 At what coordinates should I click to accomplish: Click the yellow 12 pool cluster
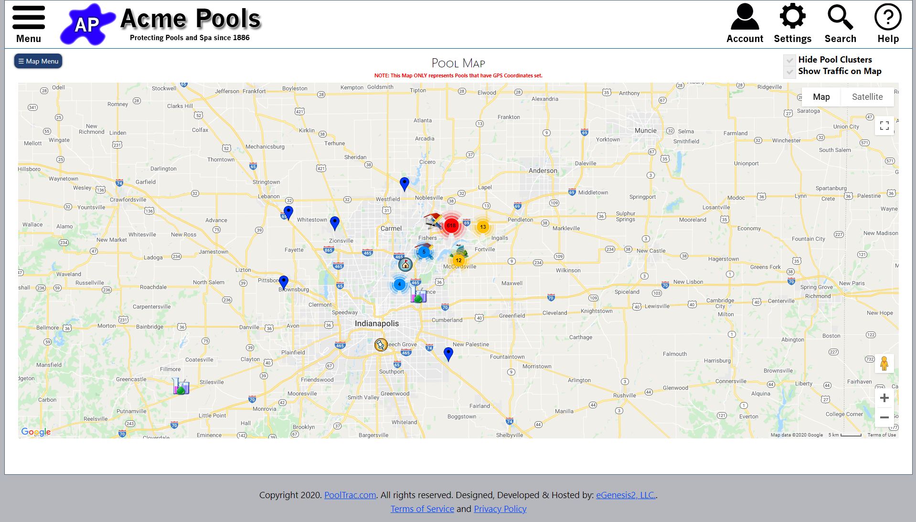[x=458, y=260]
